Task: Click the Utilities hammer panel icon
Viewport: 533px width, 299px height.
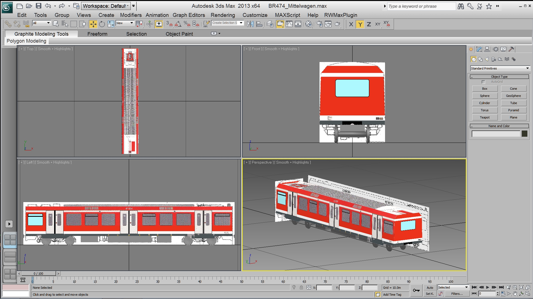Action: pos(511,49)
